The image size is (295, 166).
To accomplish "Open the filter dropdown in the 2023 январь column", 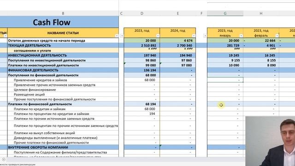I will coord(241,36).
